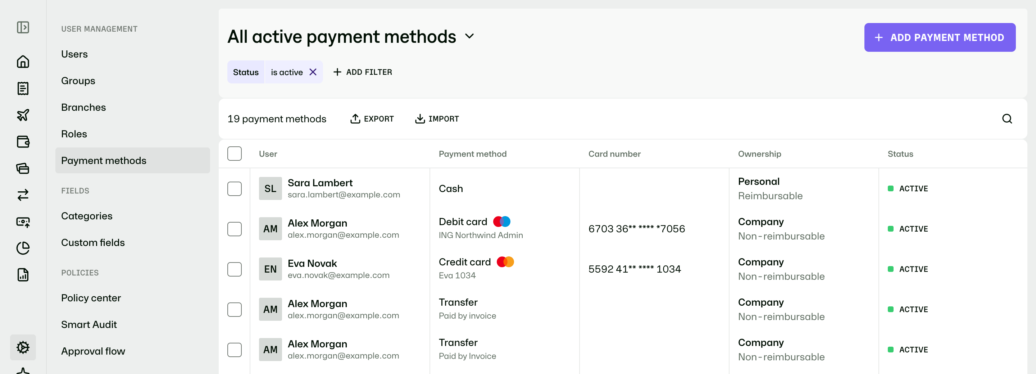This screenshot has height=374, width=1036.
Task: Toggle the select-all header checkbox
Action: [235, 154]
